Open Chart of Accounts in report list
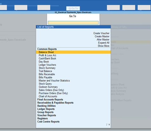This screenshot has height=131, width=151. (x=48, y=96)
